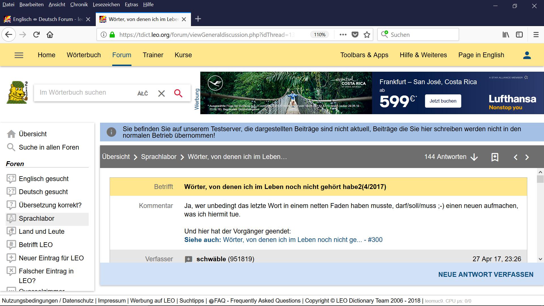Open a new browser tab
The image size is (544, 306).
click(198, 19)
